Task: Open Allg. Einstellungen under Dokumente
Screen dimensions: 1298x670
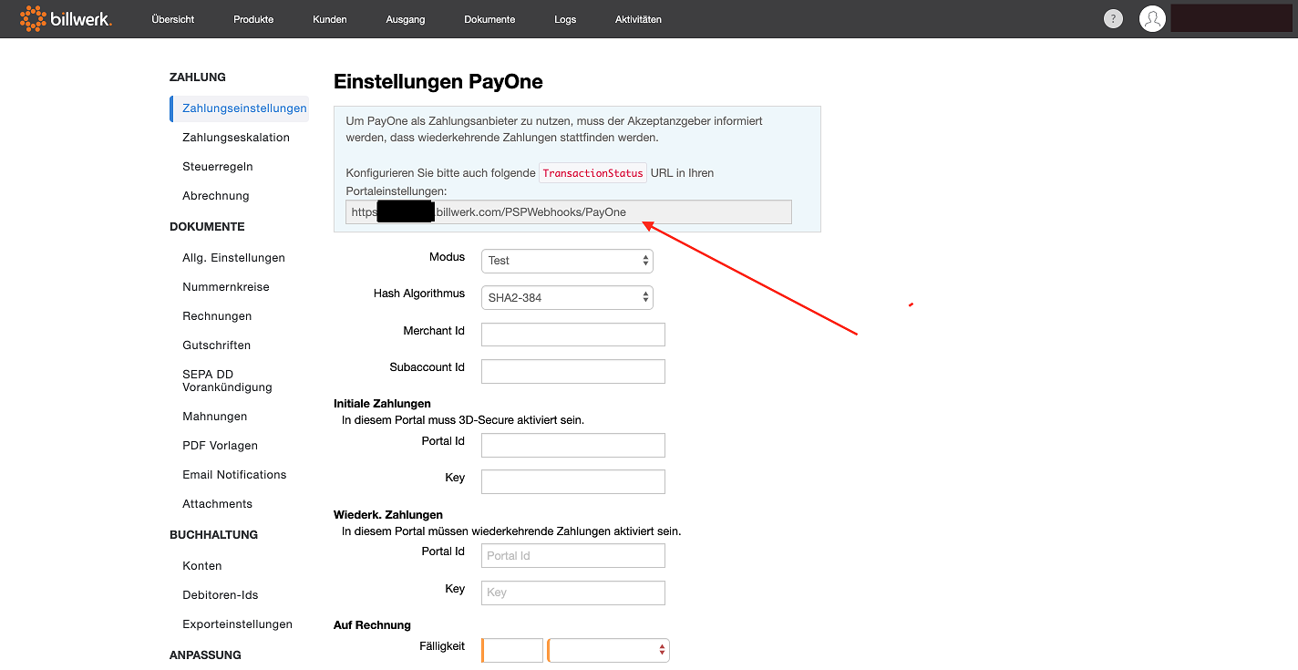Action: [233, 258]
